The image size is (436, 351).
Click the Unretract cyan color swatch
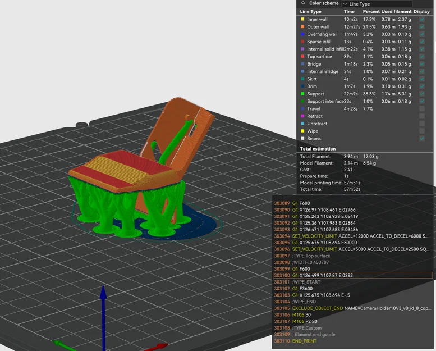[302, 124]
